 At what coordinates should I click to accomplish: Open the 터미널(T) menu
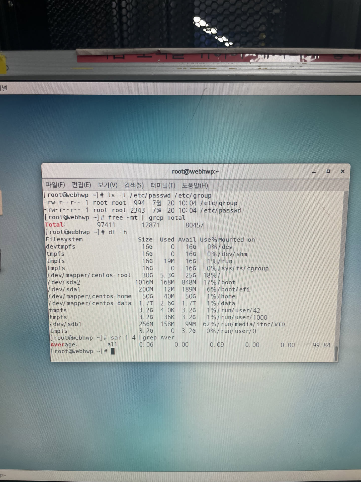163,186
